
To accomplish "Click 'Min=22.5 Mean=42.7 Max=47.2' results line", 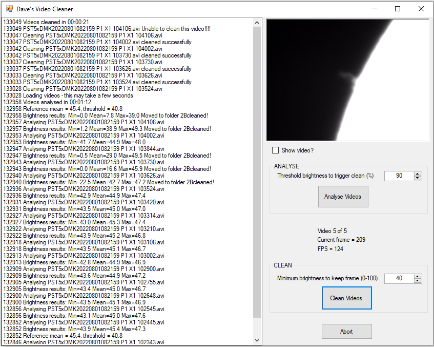I will [109, 182].
